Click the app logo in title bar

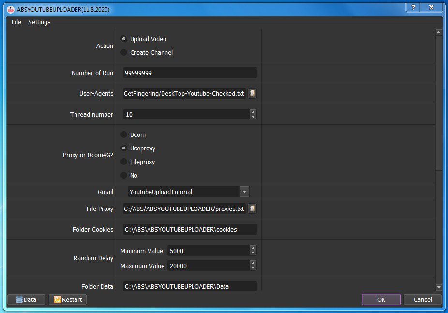(x=11, y=9)
